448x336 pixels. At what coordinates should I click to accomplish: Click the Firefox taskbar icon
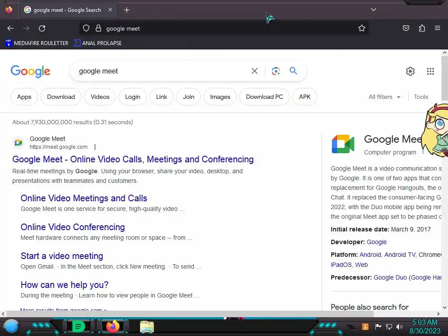pos(112,326)
